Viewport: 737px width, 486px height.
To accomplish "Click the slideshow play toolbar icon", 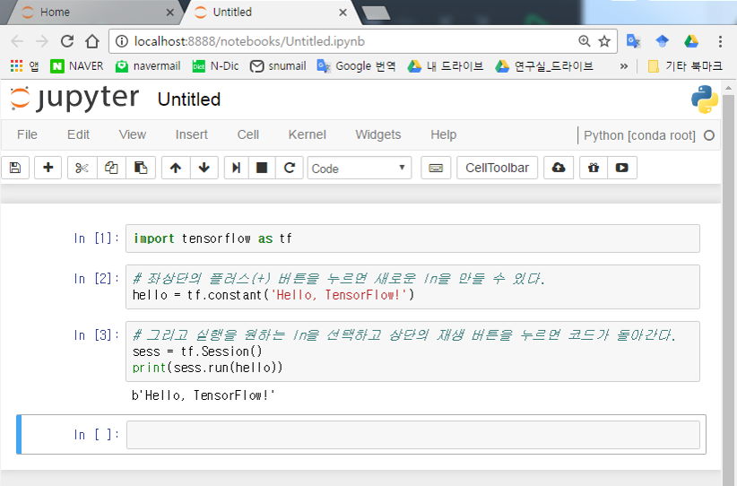I will [622, 168].
